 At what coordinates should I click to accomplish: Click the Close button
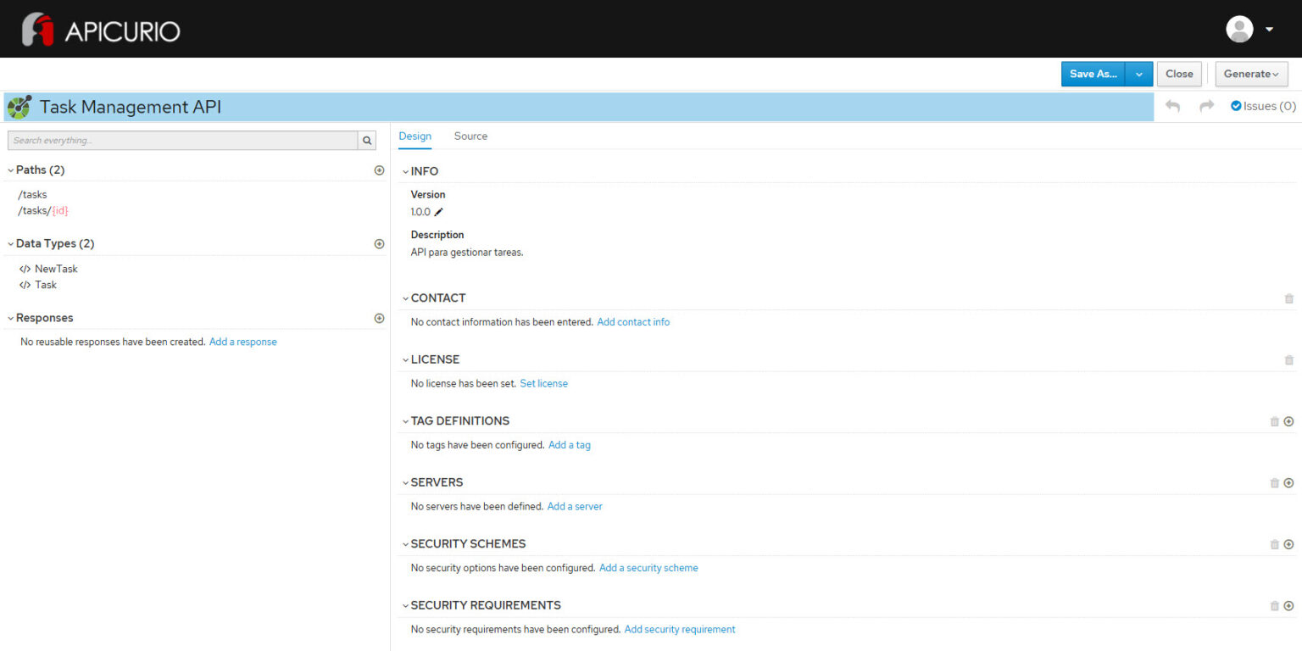tap(1178, 74)
